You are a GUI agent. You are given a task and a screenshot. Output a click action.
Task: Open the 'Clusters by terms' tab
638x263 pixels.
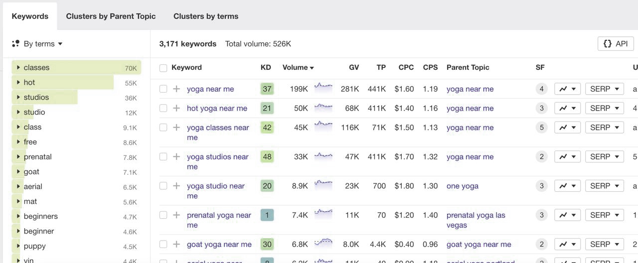point(206,16)
